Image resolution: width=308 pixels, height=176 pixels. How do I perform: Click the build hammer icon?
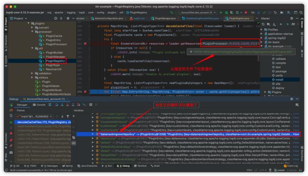click(172, 12)
